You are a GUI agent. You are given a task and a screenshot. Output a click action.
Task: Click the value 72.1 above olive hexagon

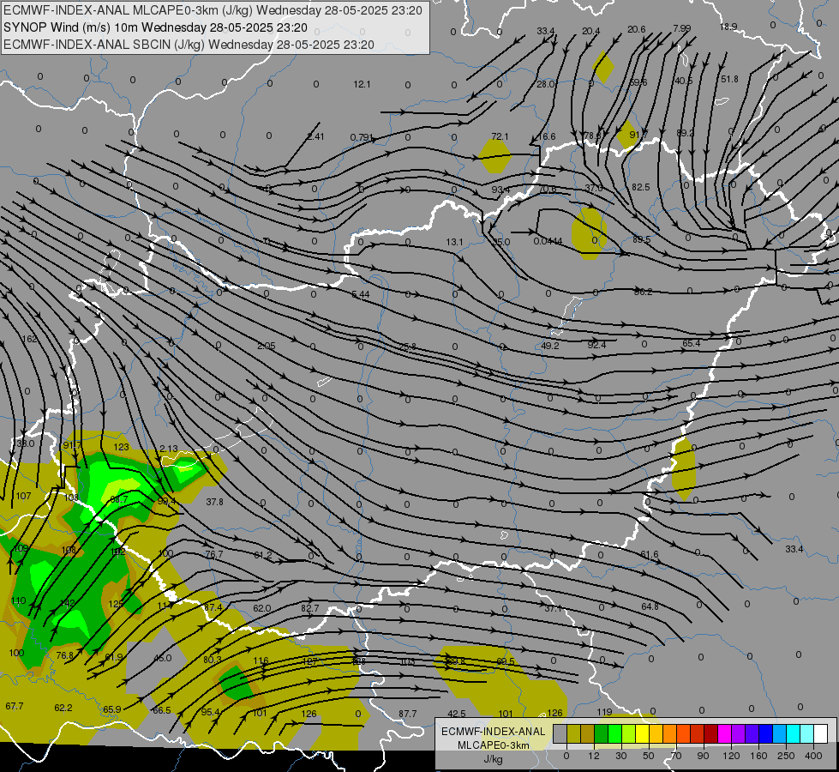500,136
